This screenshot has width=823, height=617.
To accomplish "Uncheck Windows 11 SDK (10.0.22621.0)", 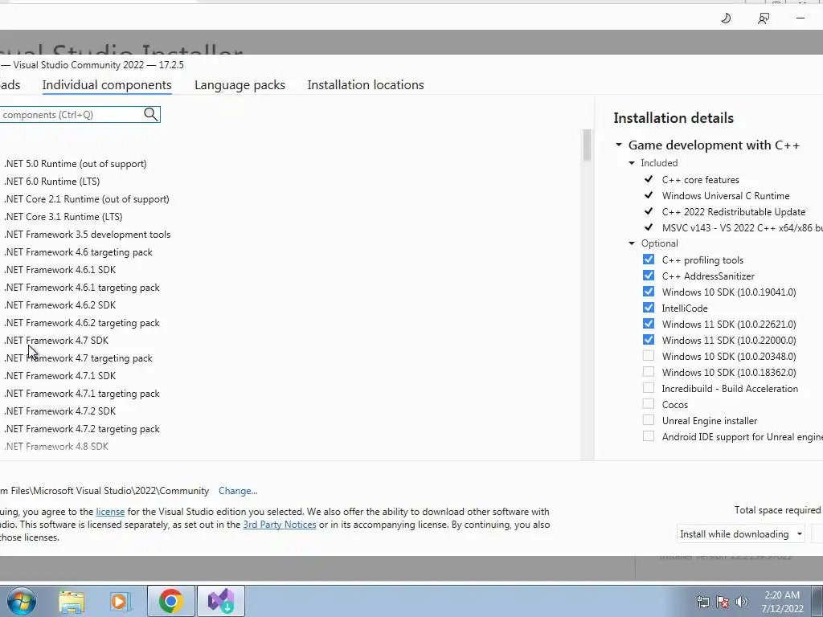I will pyautogui.click(x=649, y=324).
